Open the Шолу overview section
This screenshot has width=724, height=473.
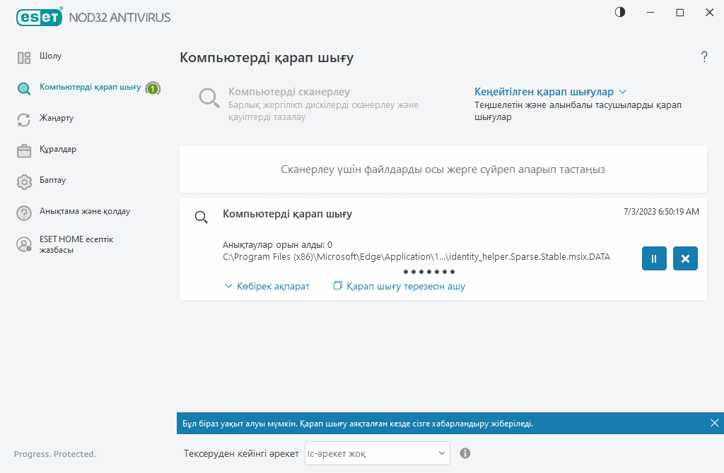tap(50, 56)
